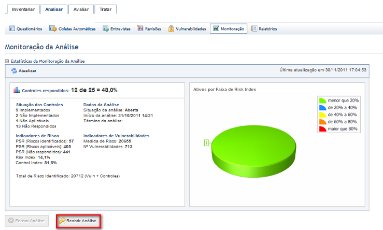The width and height of the screenshot is (383, 230).
Task: Collapse Estatísticas da Monitoração da Análise section
Action: pyautogui.click(x=7, y=61)
